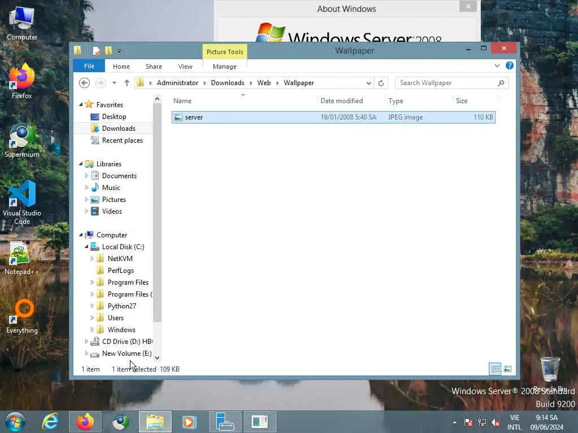578x433 pixels.
Task: Select File Explorer taskbar button
Action: 155,422
